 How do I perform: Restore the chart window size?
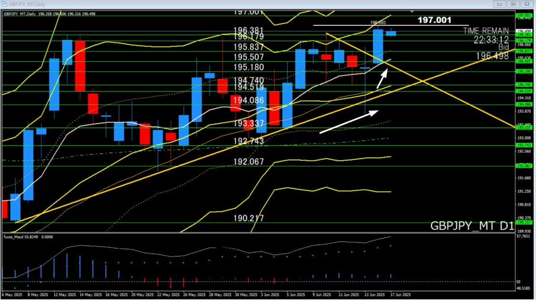pyautogui.click(x=513, y=3)
